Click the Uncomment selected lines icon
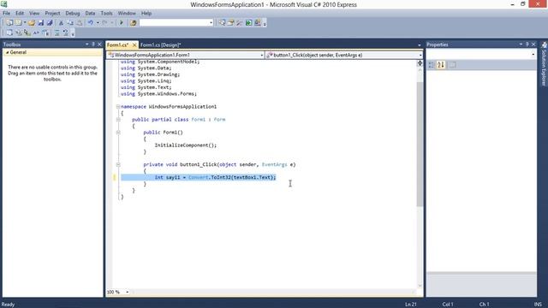The image size is (548, 308). [65, 33]
